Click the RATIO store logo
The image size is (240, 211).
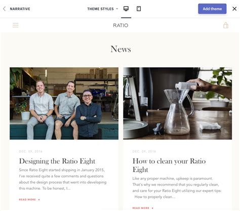[121, 25]
